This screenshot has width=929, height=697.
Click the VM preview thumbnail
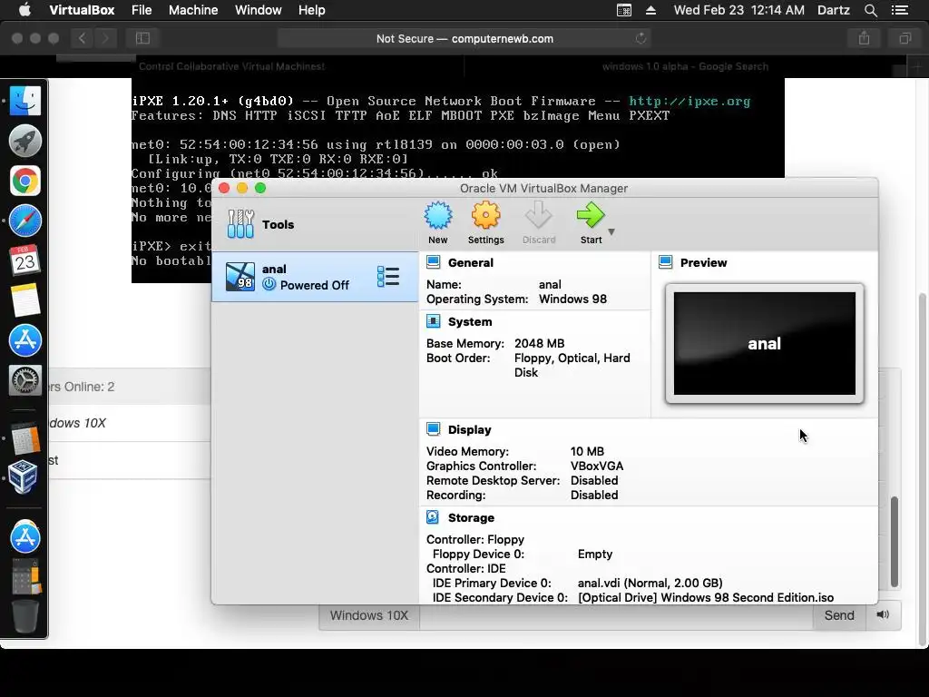(764, 343)
